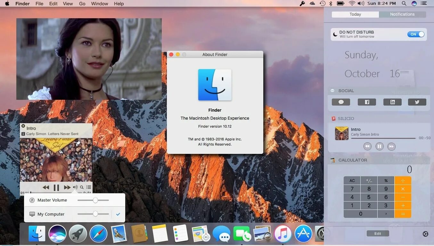Open playlist list icon in mini player
The height and width of the screenshot is (246, 434).
[x=89, y=187]
